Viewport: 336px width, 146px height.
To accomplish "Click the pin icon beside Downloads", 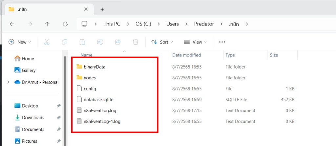I will [59, 118].
